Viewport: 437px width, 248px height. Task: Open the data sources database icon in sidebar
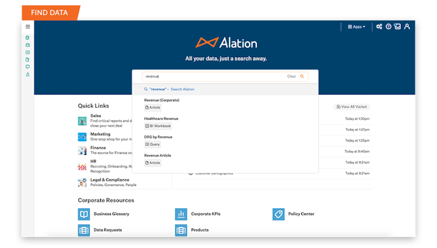[x=27, y=38]
